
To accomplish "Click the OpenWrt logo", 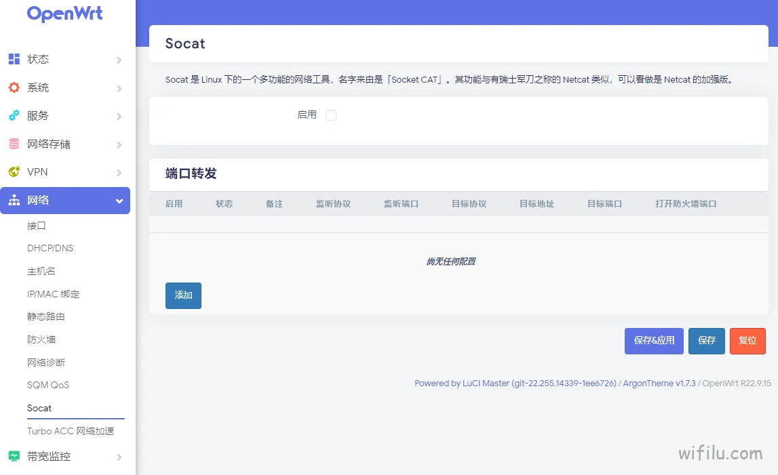I will pyautogui.click(x=65, y=14).
